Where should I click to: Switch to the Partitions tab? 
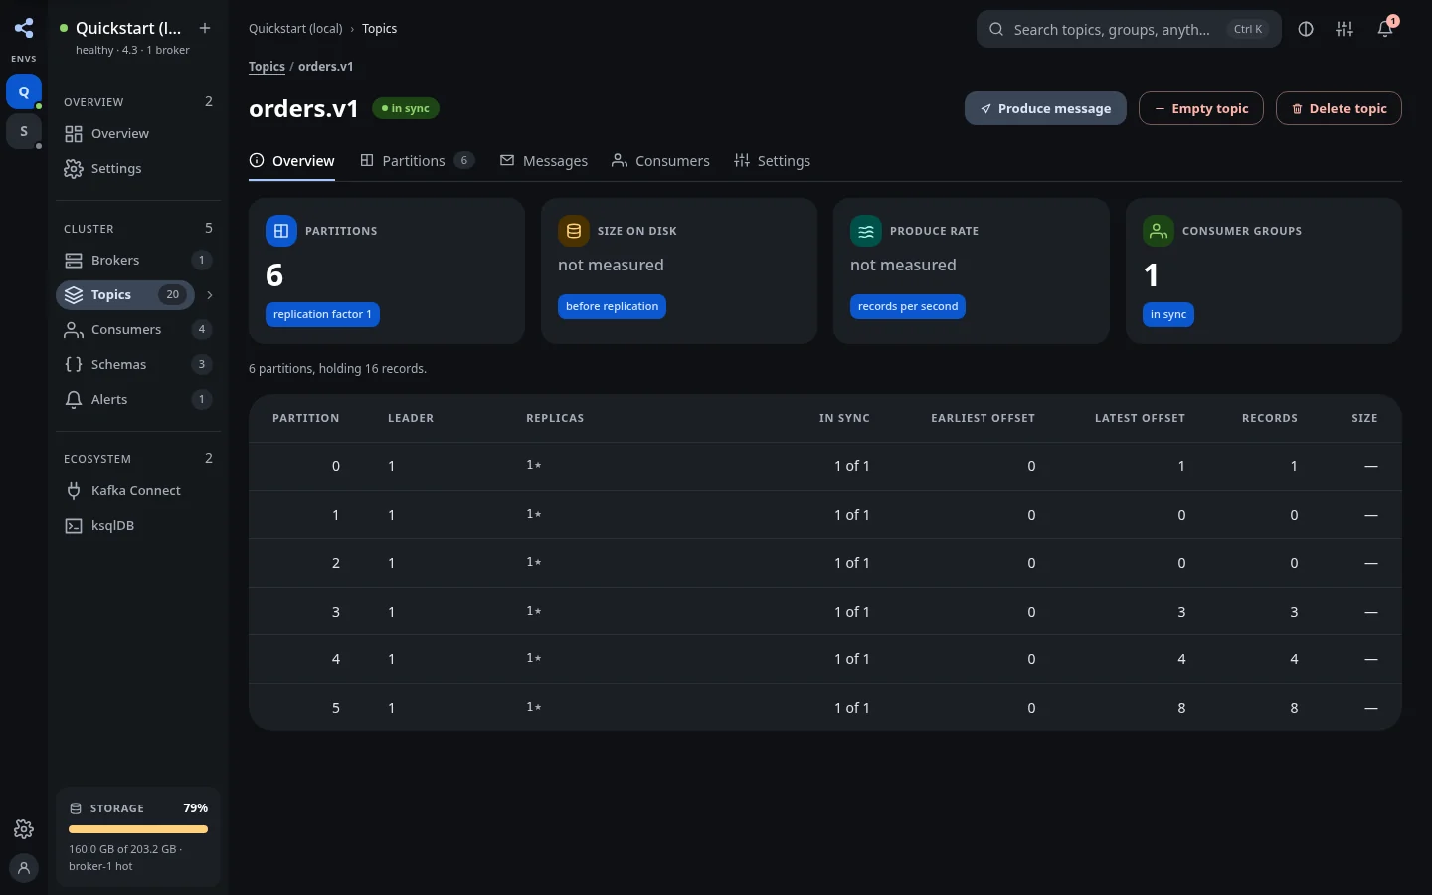pyautogui.click(x=417, y=161)
